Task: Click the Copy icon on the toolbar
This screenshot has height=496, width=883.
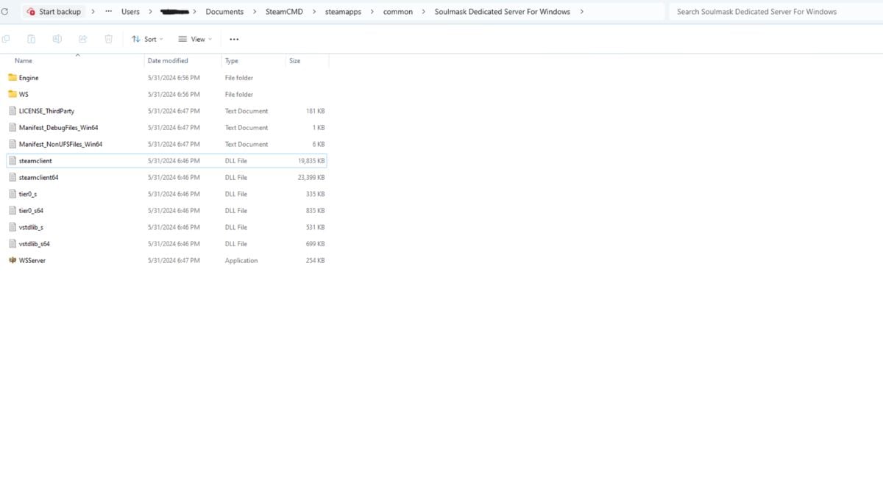Action: (6, 38)
